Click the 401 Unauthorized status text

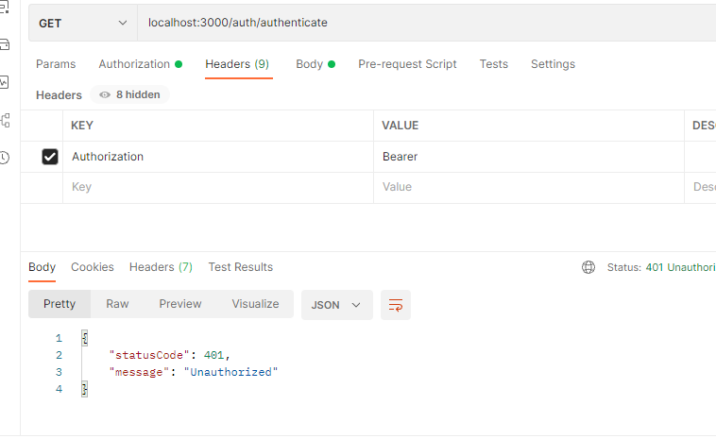(x=680, y=267)
